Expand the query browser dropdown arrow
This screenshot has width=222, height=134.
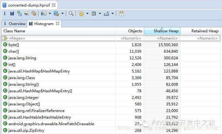(x=62, y=13)
